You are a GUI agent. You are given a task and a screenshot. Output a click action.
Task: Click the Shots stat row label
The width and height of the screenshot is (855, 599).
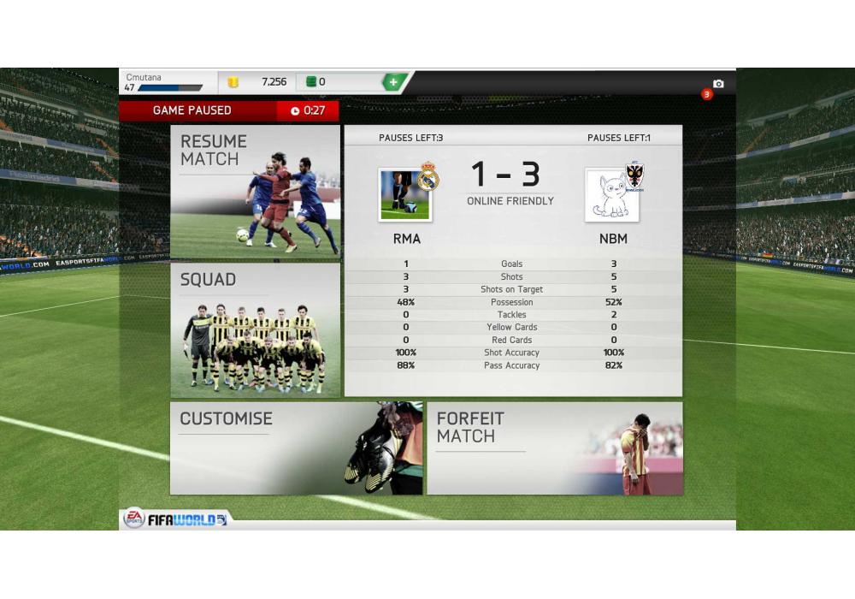[x=511, y=277]
